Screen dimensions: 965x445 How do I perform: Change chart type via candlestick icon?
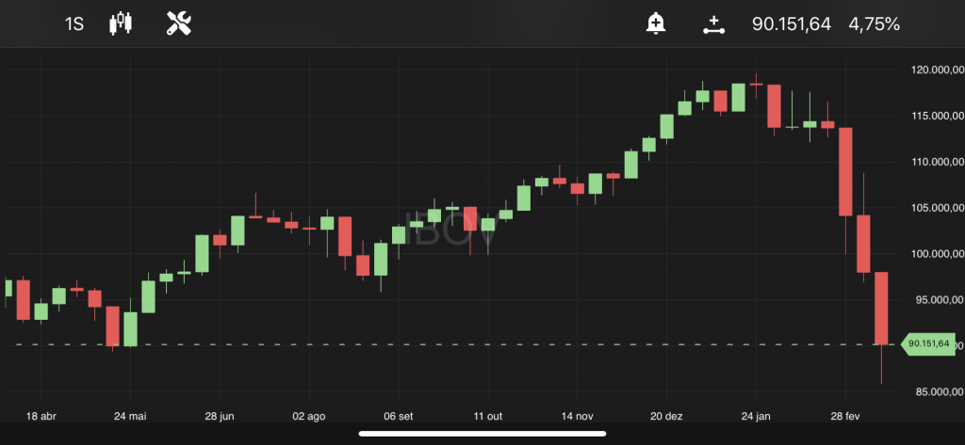pyautogui.click(x=121, y=24)
